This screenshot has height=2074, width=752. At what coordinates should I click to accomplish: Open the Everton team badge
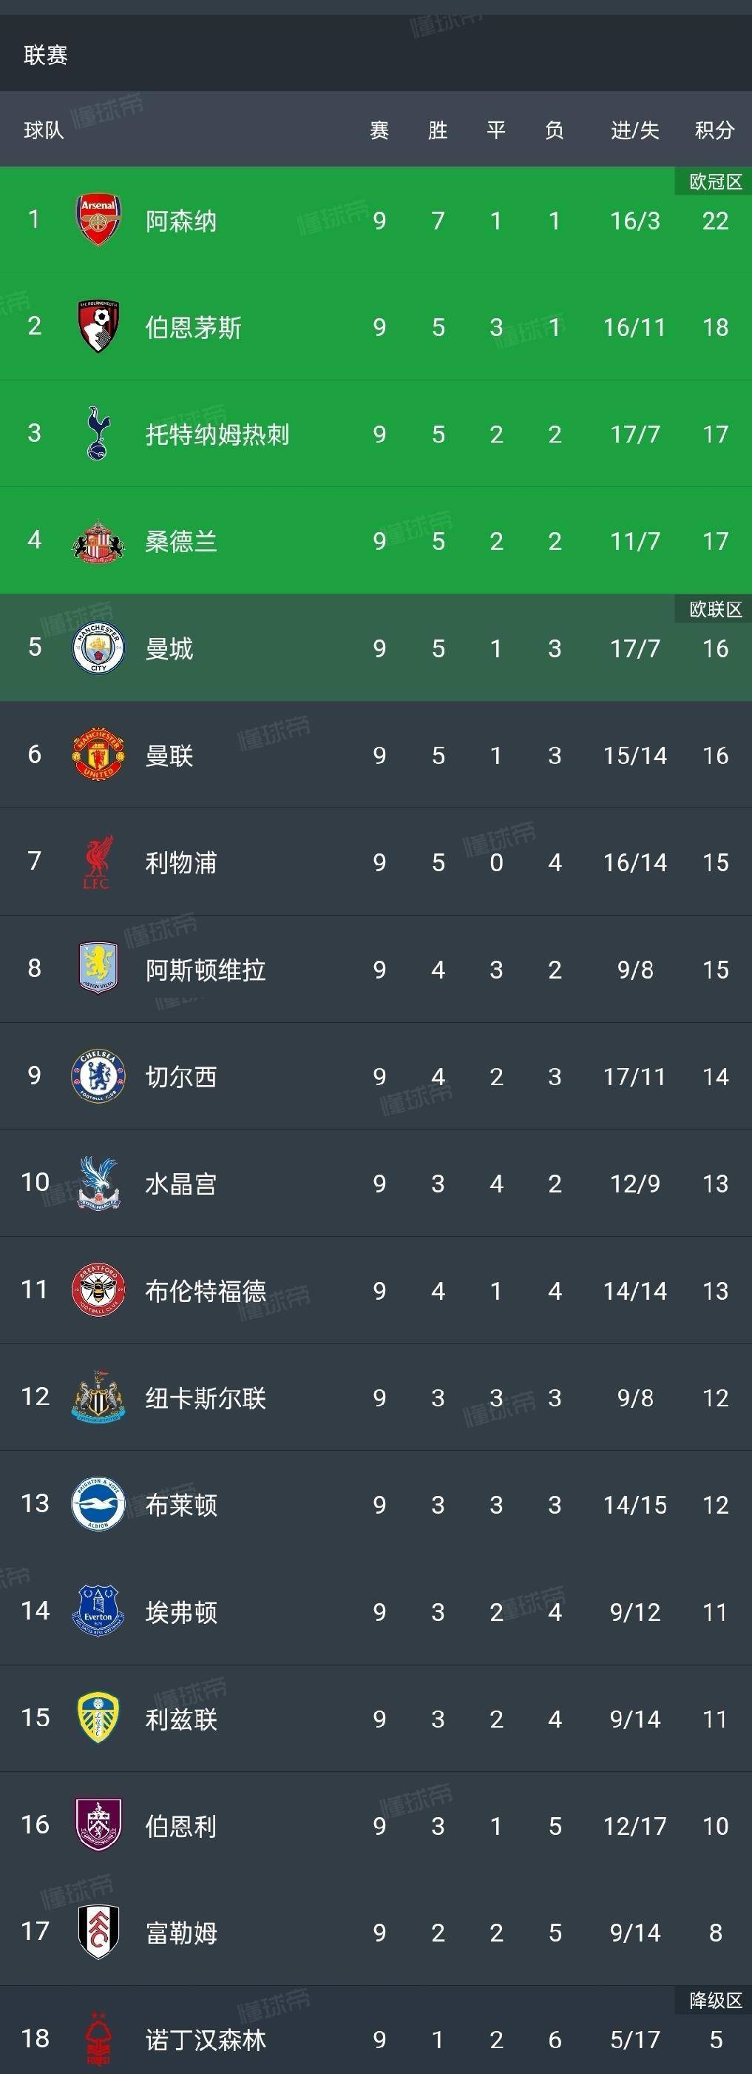98,1612
